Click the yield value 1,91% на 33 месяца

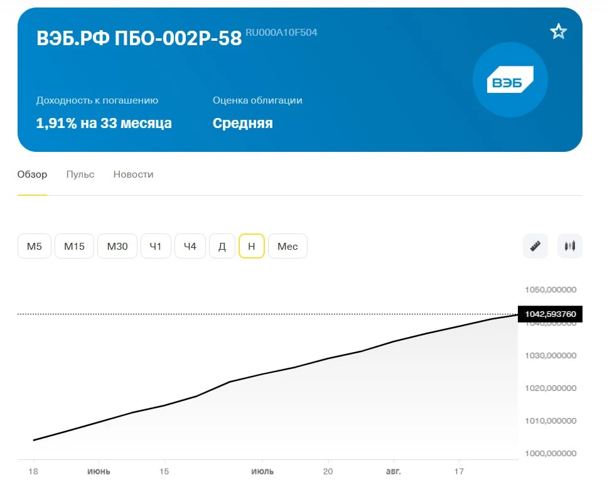click(x=104, y=123)
